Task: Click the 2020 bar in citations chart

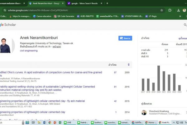Action: click(159, 78)
